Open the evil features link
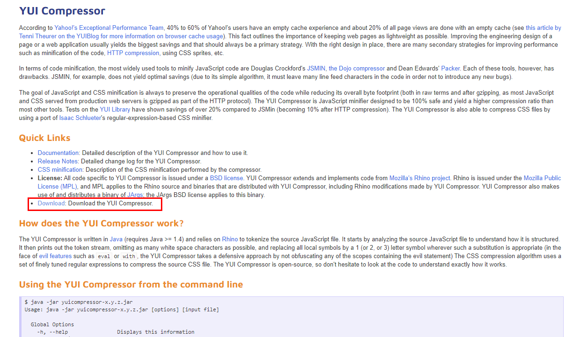Screen dimensions: 581x337 (x=56, y=256)
